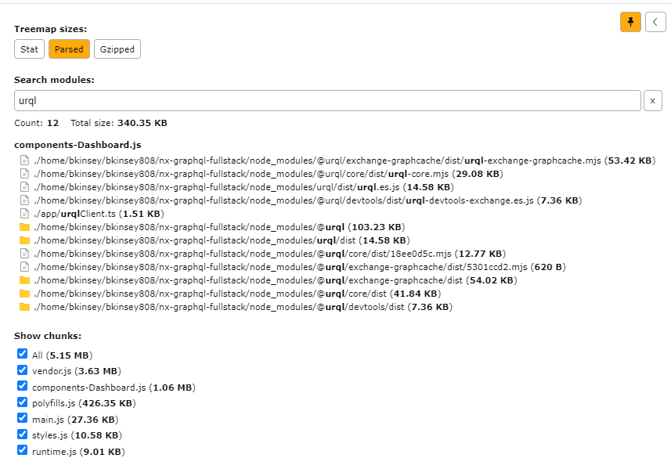Open the @urql/devtools/dist folder entry
The height and width of the screenshot is (458, 671).
tap(235, 307)
